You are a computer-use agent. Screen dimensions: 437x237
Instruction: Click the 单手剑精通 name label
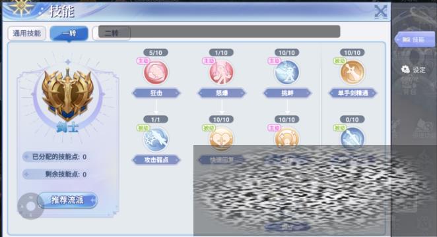(x=353, y=93)
